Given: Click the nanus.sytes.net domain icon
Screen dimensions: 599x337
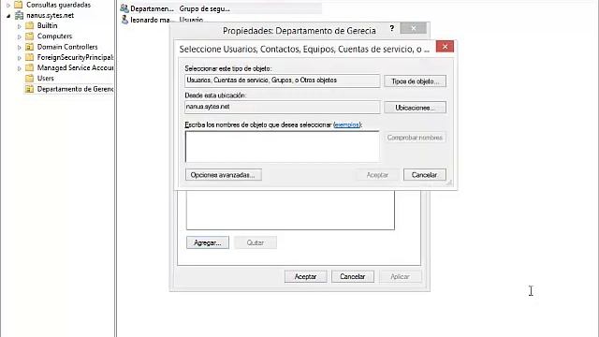Looking at the screenshot, I should pyautogui.click(x=19, y=15).
